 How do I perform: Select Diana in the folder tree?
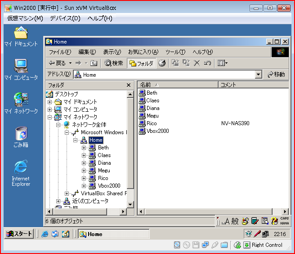[x=104, y=163]
